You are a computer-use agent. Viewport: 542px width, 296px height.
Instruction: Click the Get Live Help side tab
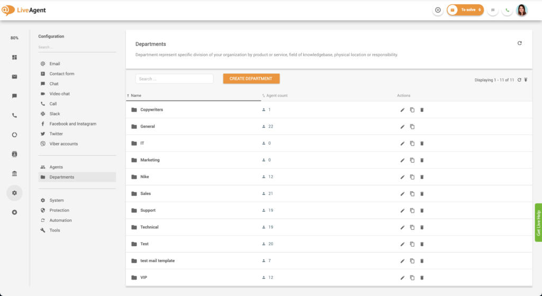click(538, 222)
